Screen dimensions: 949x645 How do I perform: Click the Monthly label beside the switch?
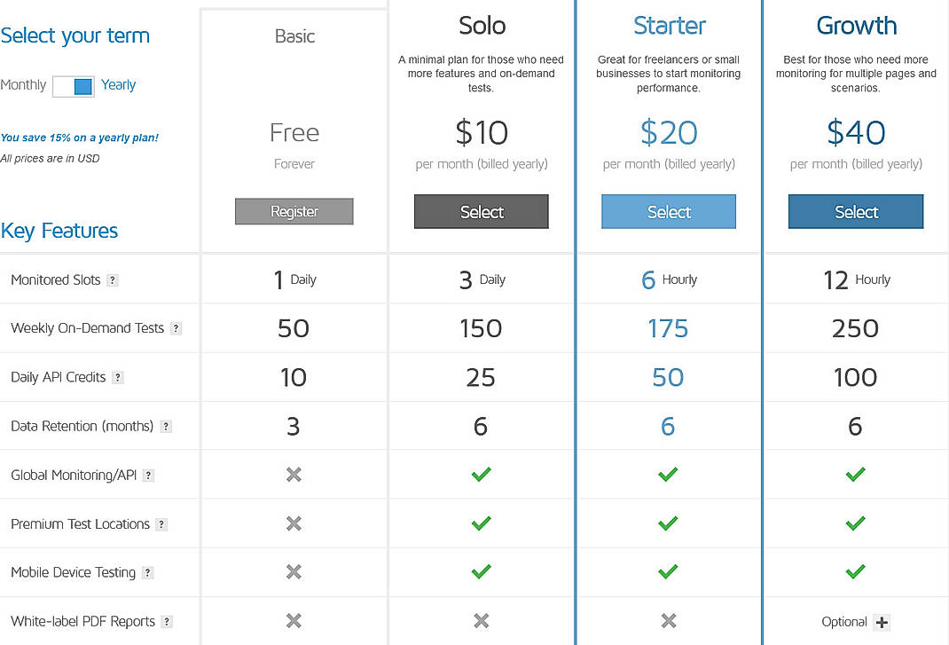pyautogui.click(x=24, y=85)
